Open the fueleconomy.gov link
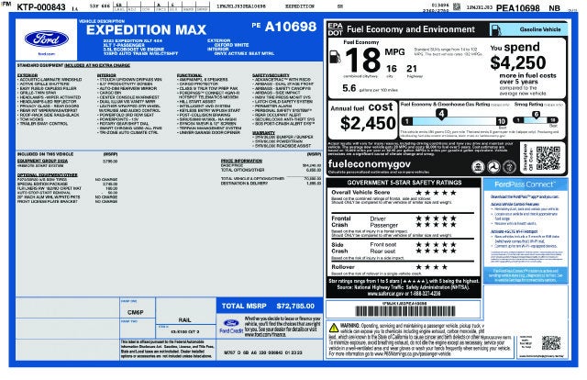 click(x=369, y=164)
